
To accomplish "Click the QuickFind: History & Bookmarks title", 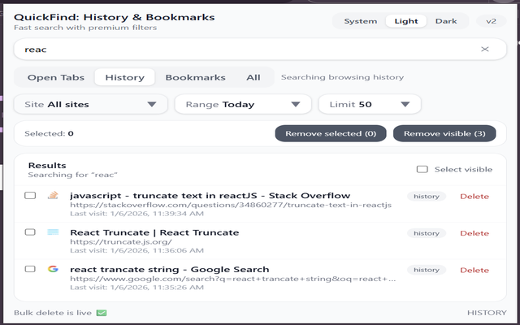I will coord(115,17).
